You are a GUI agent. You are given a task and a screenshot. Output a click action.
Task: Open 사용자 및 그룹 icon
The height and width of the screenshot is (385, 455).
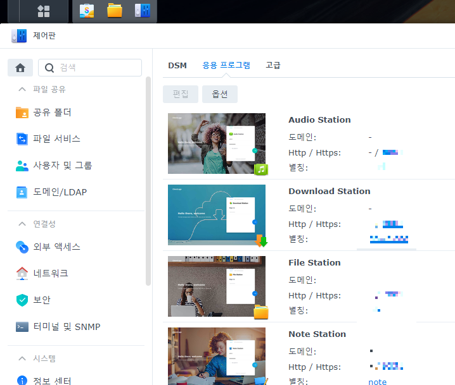click(x=22, y=166)
